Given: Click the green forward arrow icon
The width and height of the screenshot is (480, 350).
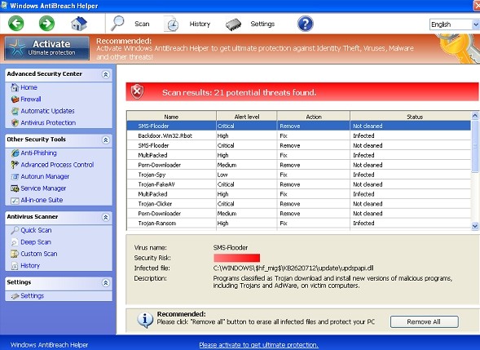Looking at the screenshot, I should pos(46,24).
